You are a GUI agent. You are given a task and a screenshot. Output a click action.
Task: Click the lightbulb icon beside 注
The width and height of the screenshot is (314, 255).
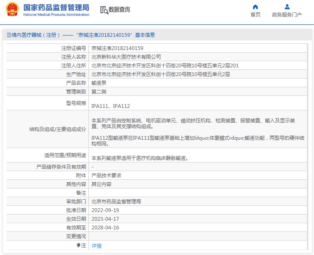[78, 245]
